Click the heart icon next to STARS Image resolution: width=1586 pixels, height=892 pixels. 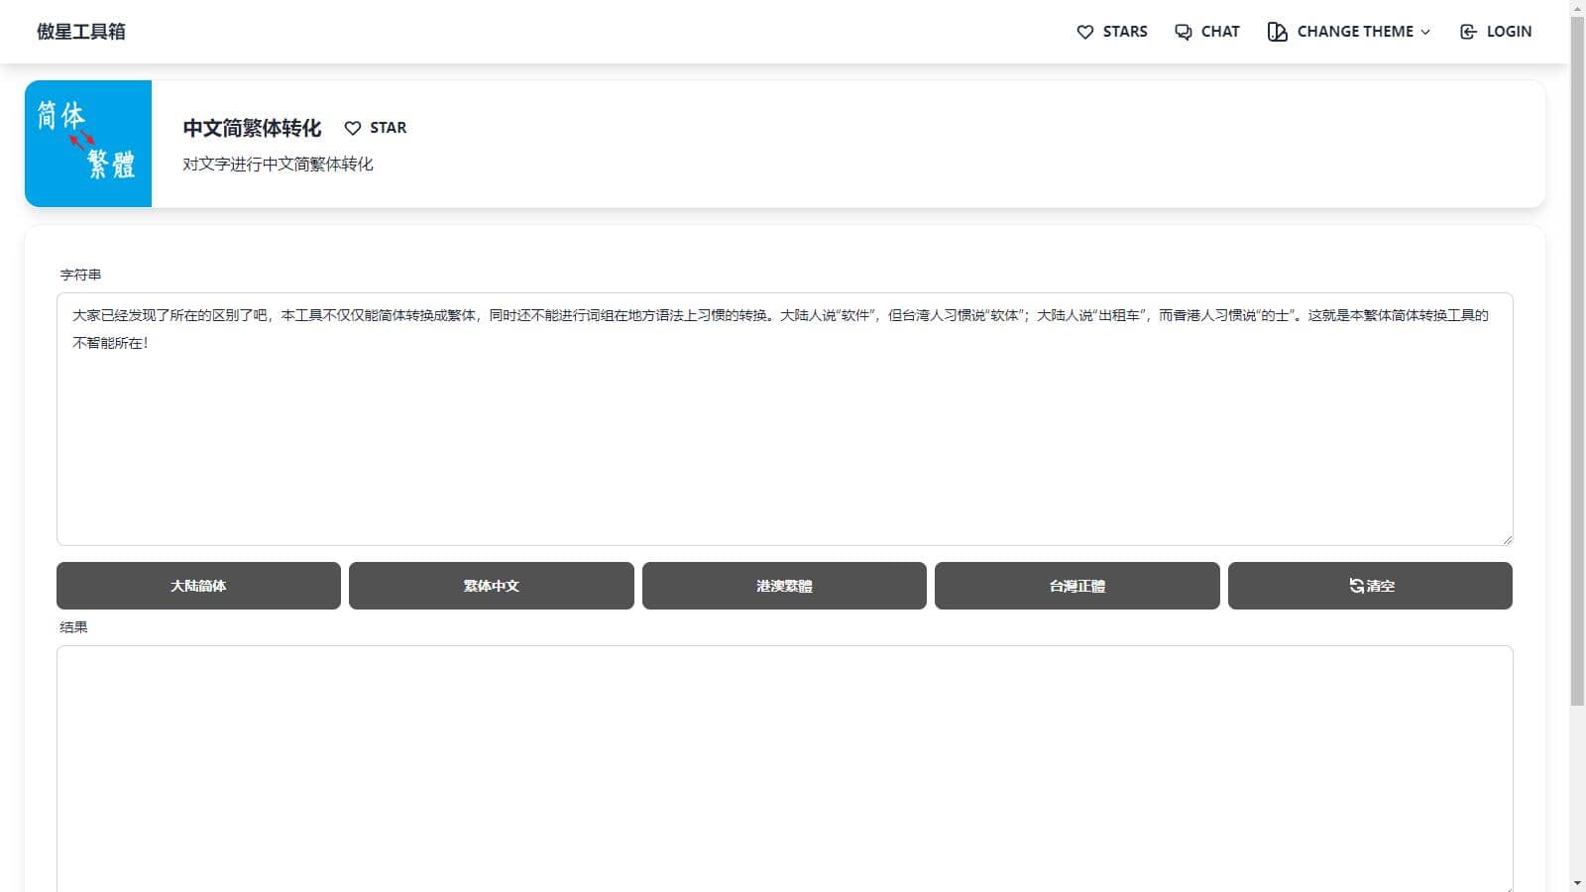pyautogui.click(x=1084, y=32)
